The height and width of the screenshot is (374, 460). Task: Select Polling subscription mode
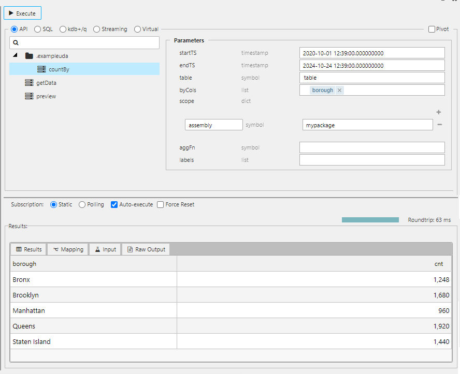pos(81,204)
